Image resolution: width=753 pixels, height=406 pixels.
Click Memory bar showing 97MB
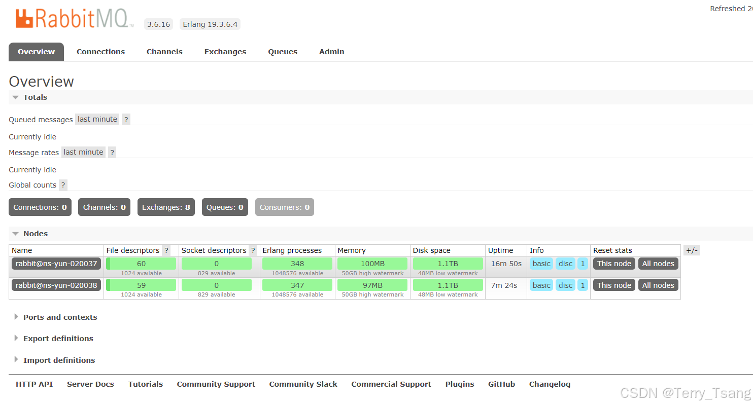coord(372,285)
